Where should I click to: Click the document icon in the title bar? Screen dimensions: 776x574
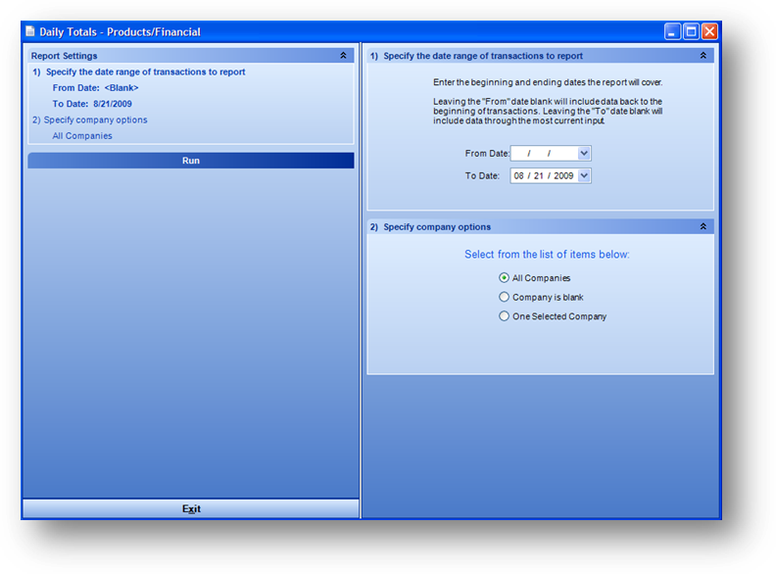click(x=30, y=31)
